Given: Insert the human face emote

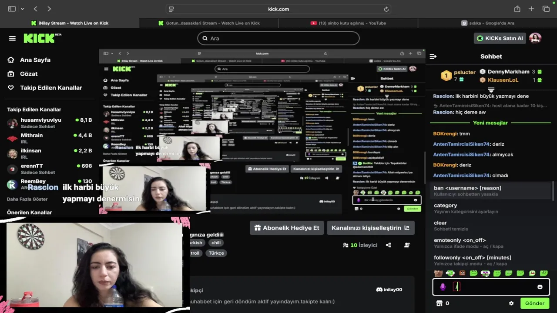Looking at the screenshot, I should point(439,273).
